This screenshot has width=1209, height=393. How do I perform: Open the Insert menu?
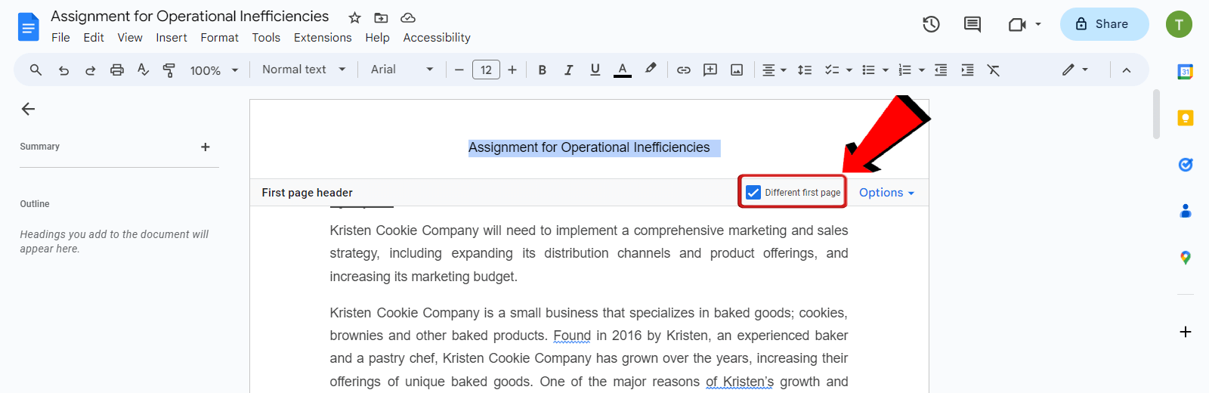coord(172,38)
